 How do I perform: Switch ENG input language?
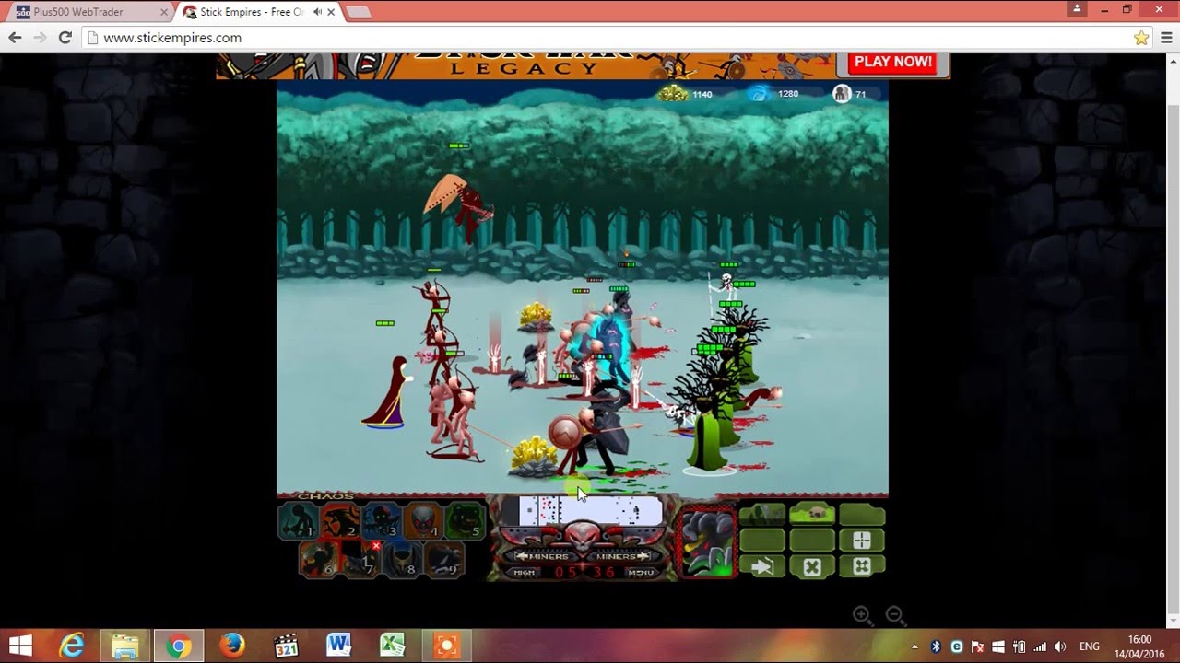point(1090,646)
